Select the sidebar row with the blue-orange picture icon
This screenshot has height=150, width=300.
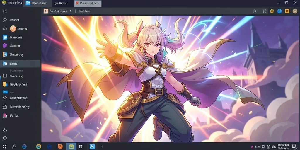tap(20, 54)
